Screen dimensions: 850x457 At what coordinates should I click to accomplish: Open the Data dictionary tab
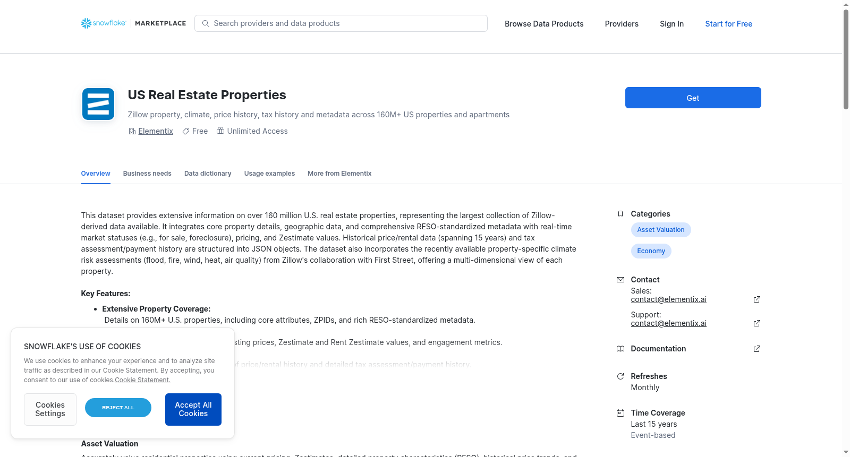208,174
